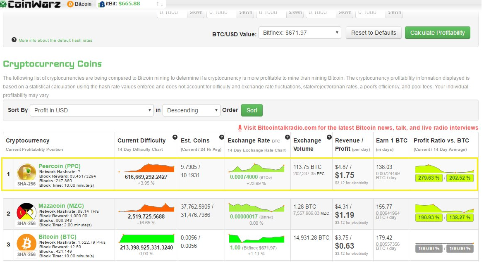Image resolution: width=484 pixels, height=266 pixels.
Task: Open the Exchange Volume column help icon
Action: 329,137
